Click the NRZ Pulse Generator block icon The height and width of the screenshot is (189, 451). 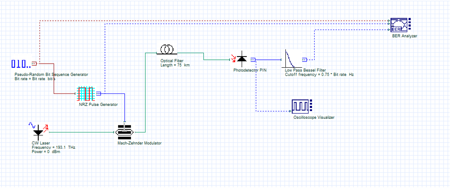click(x=87, y=93)
